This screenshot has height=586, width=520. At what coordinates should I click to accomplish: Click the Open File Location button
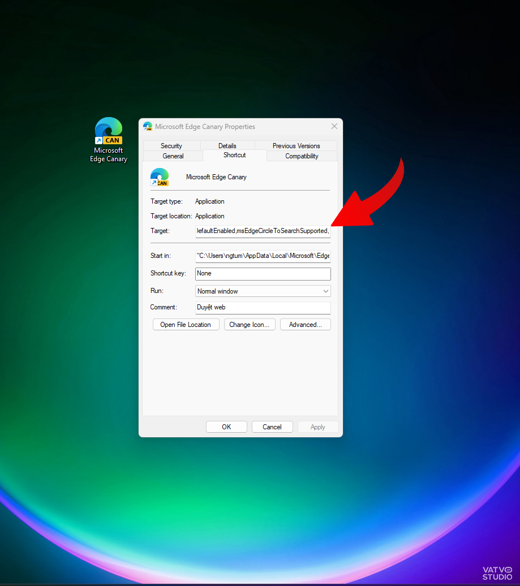click(186, 325)
